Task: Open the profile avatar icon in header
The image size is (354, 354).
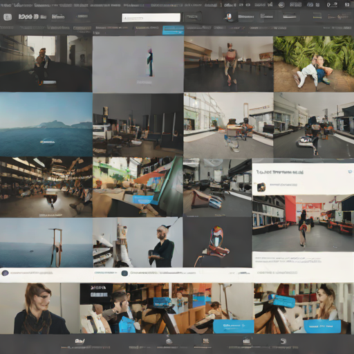Action: coord(229,17)
